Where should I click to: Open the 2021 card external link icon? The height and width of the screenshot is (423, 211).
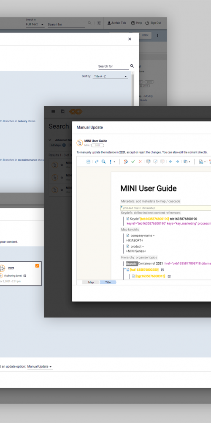[x=25, y=276]
